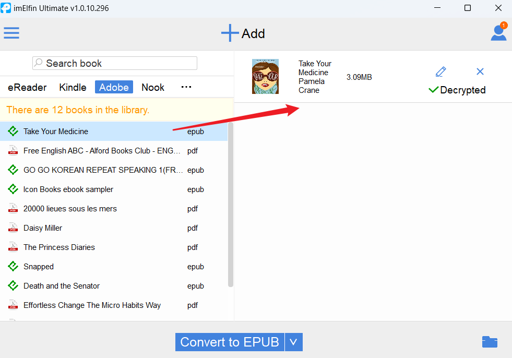This screenshot has width=512, height=358.
Task: Select The Princess Diaries book
Action: 114,247
